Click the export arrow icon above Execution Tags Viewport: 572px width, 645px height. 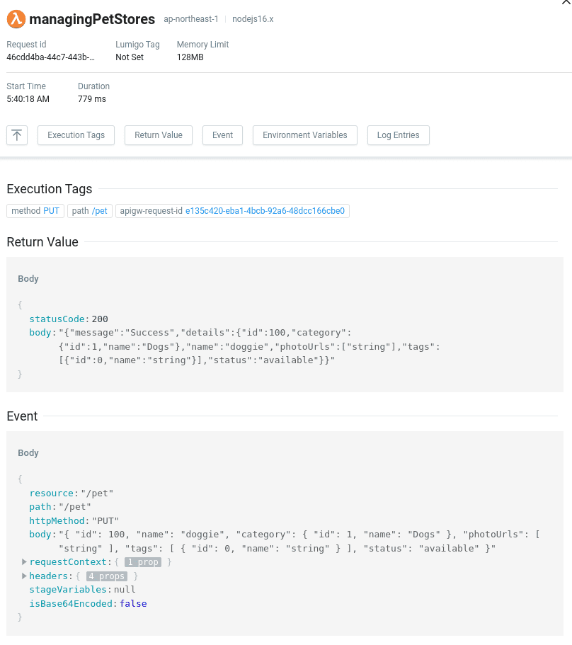tap(16, 135)
